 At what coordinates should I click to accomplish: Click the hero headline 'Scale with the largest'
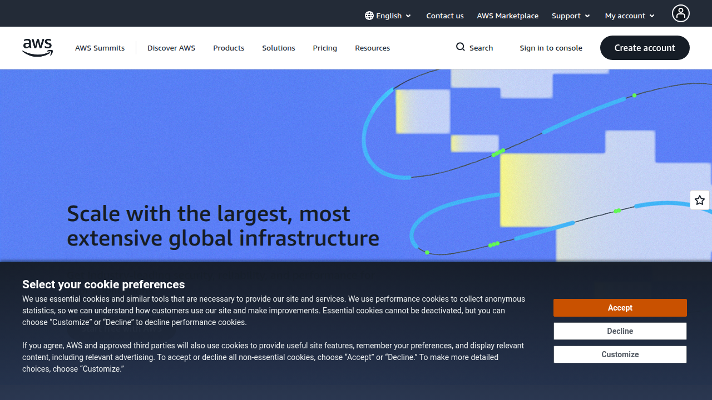click(x=223, y=226)
